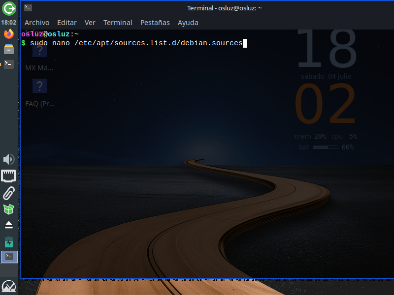Click the eject removable media icon

tap(9, 225)
